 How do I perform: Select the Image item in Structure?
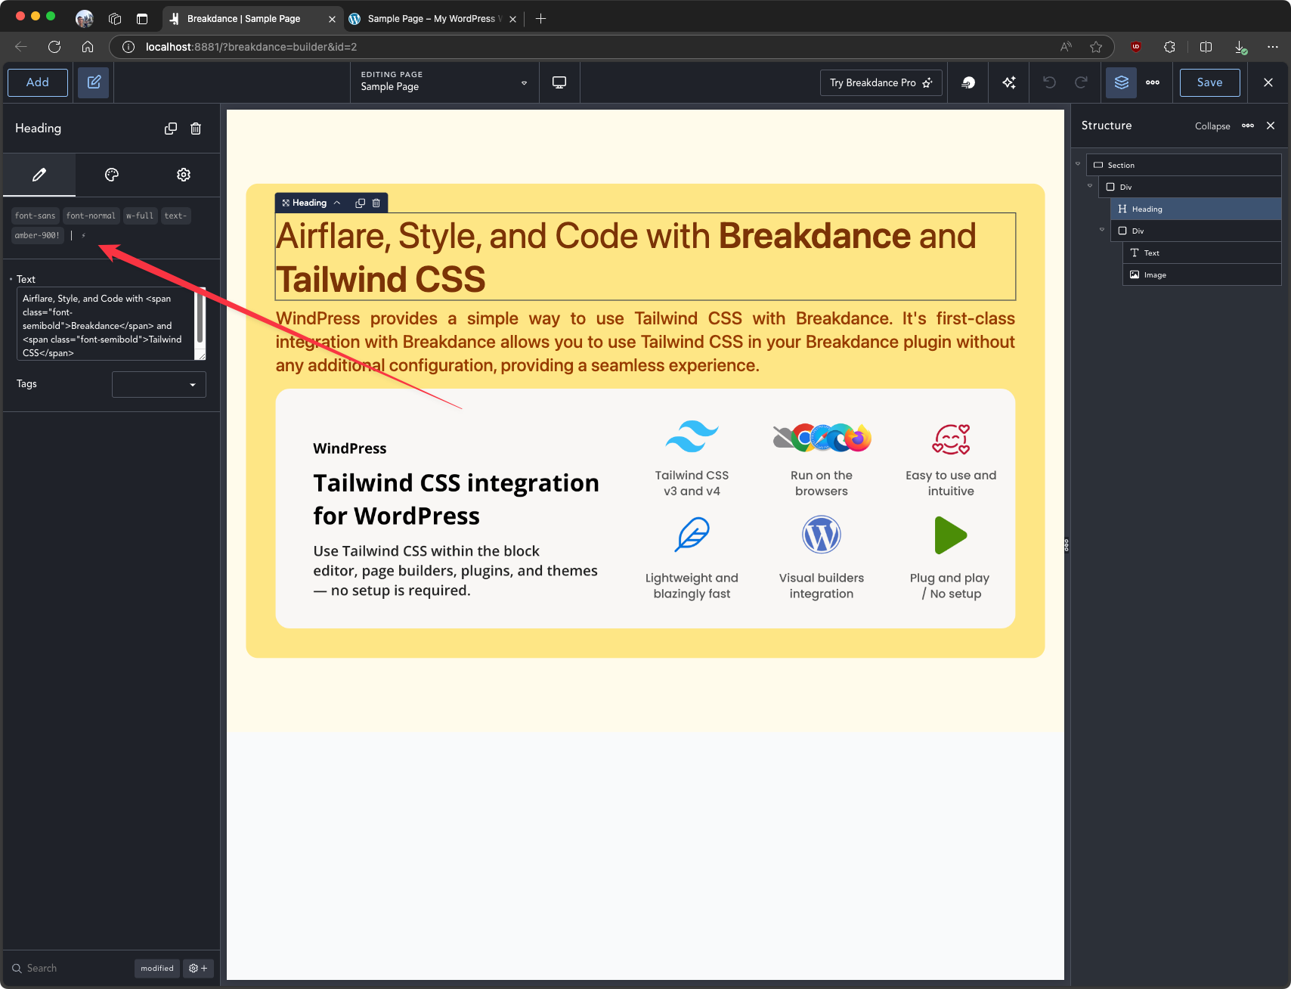click(1154, 274)
